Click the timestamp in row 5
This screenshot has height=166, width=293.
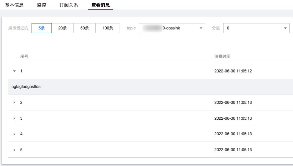[233, 150]
